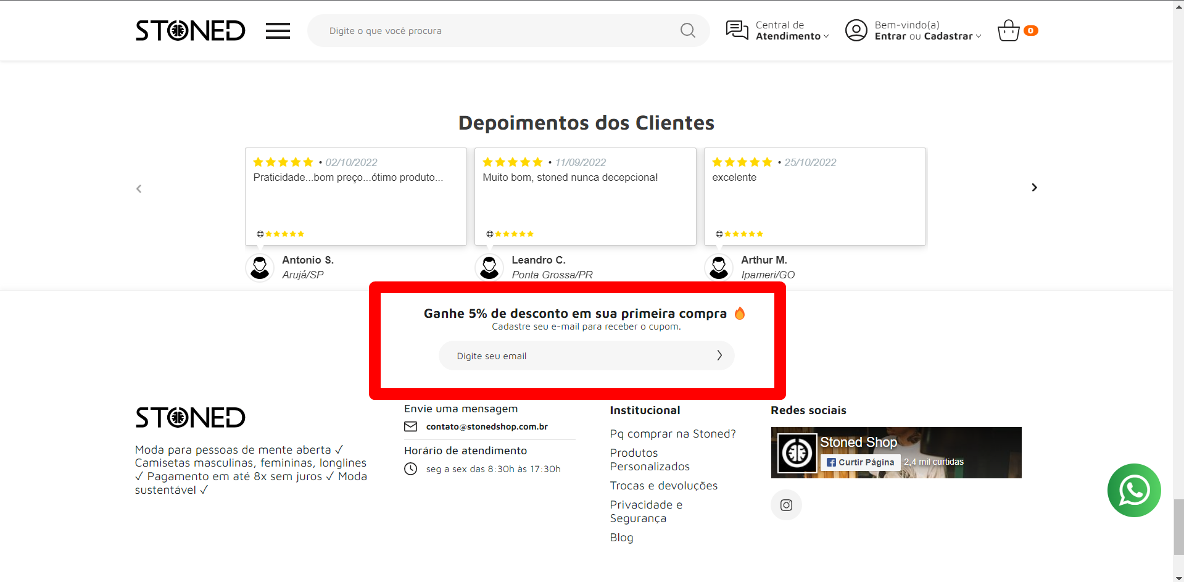
Task: Click the STONED logo in the header
Action: pyautogui.click(x=190, y=30)
